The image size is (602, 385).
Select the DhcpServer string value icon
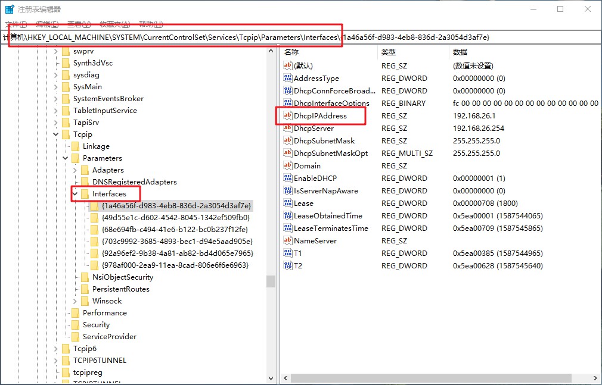pyautogui.click(x=287, y=128)
